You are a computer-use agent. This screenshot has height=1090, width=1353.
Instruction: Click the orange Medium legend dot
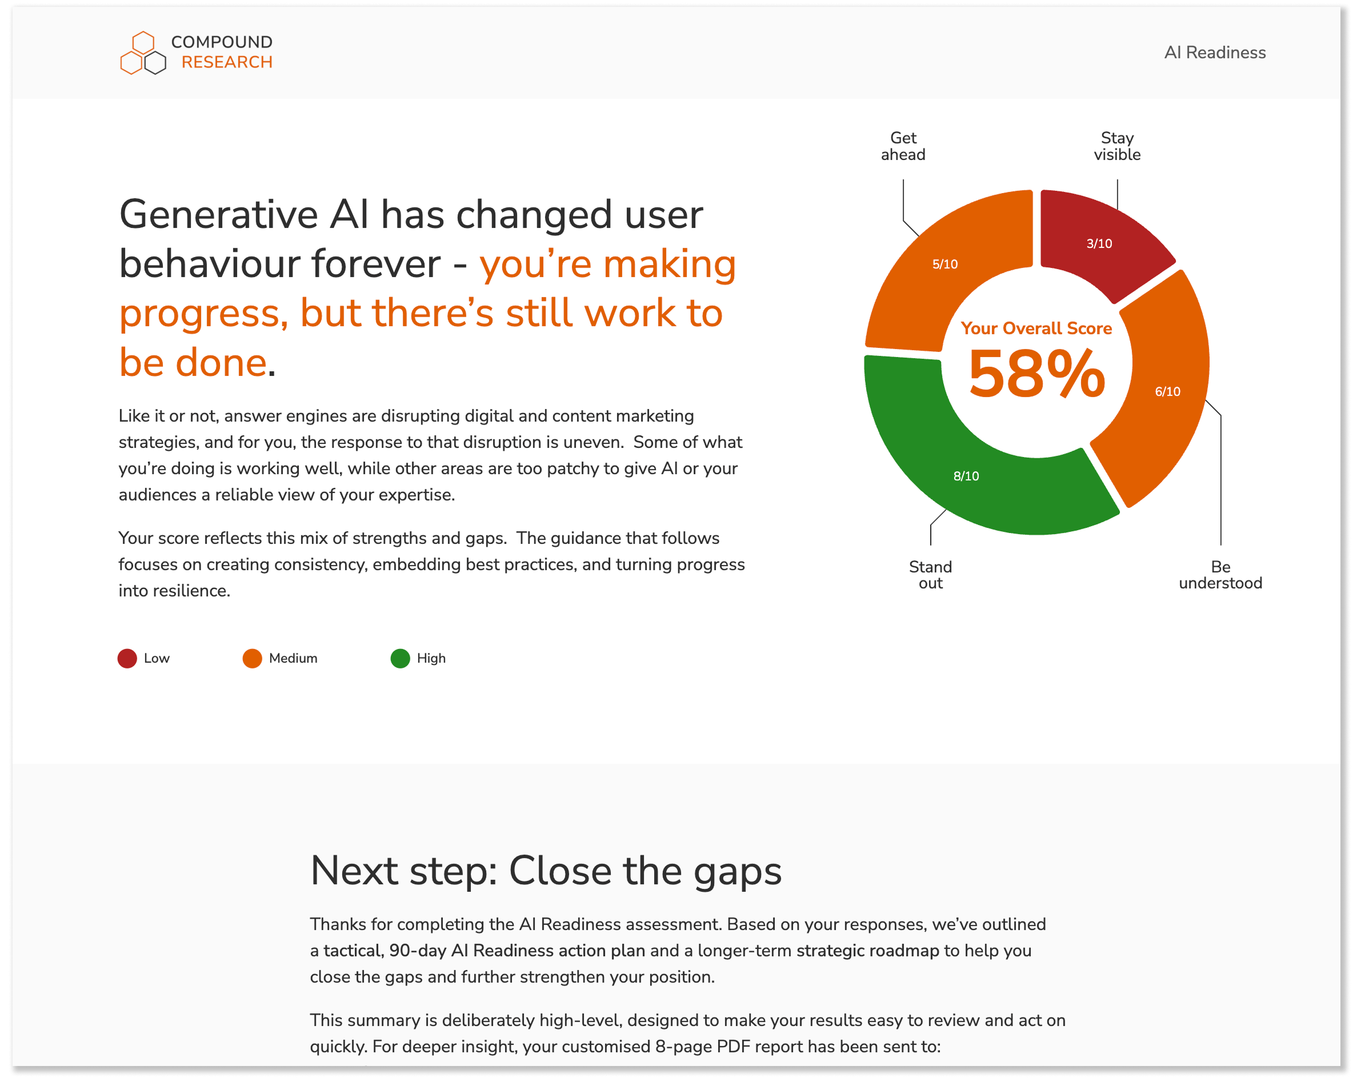pyautogui.click(x=253, y=658)
